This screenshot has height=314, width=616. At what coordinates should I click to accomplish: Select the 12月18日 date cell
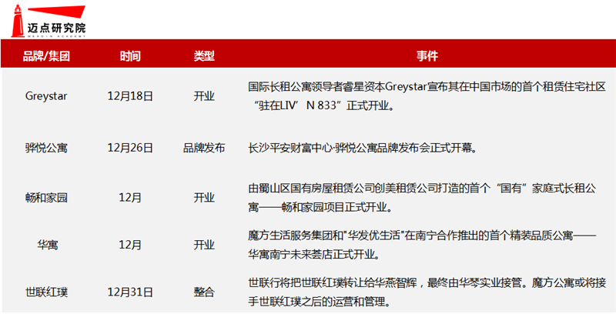coord(130,96)
